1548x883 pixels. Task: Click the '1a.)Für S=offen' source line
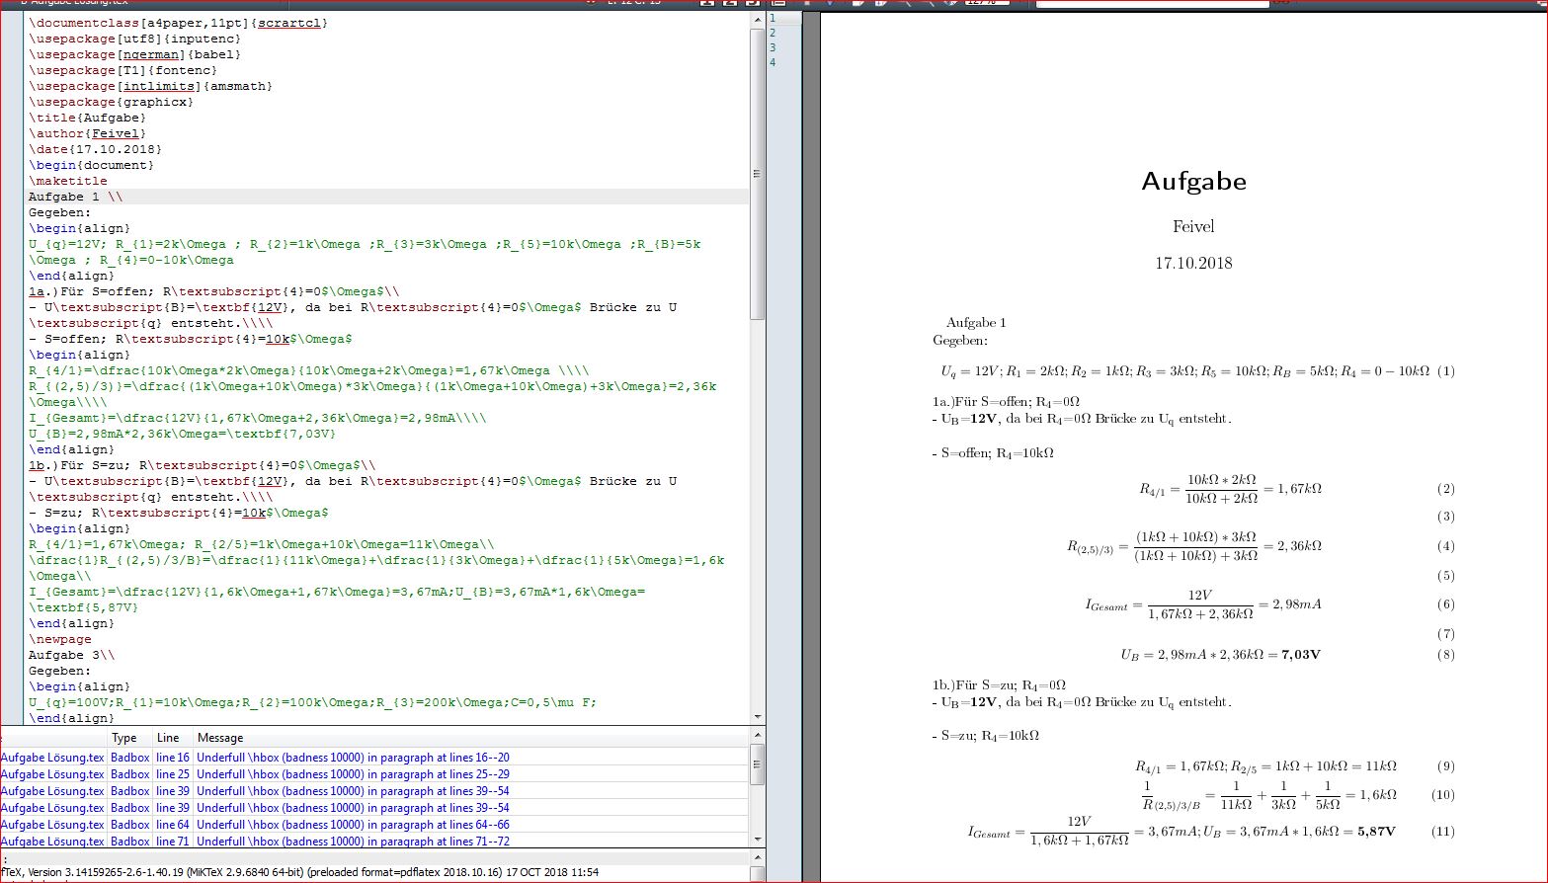pyautogui.click(x=213, y=291)
